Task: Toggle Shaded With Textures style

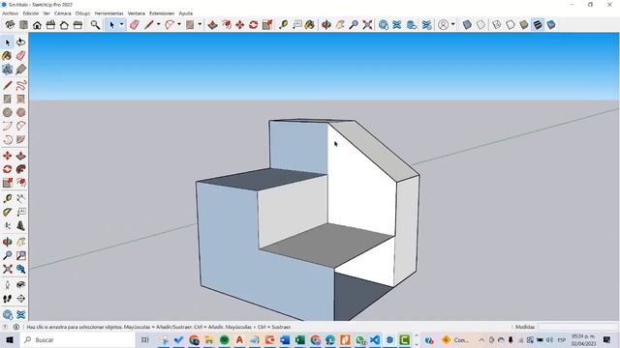Action: [538, 25]
